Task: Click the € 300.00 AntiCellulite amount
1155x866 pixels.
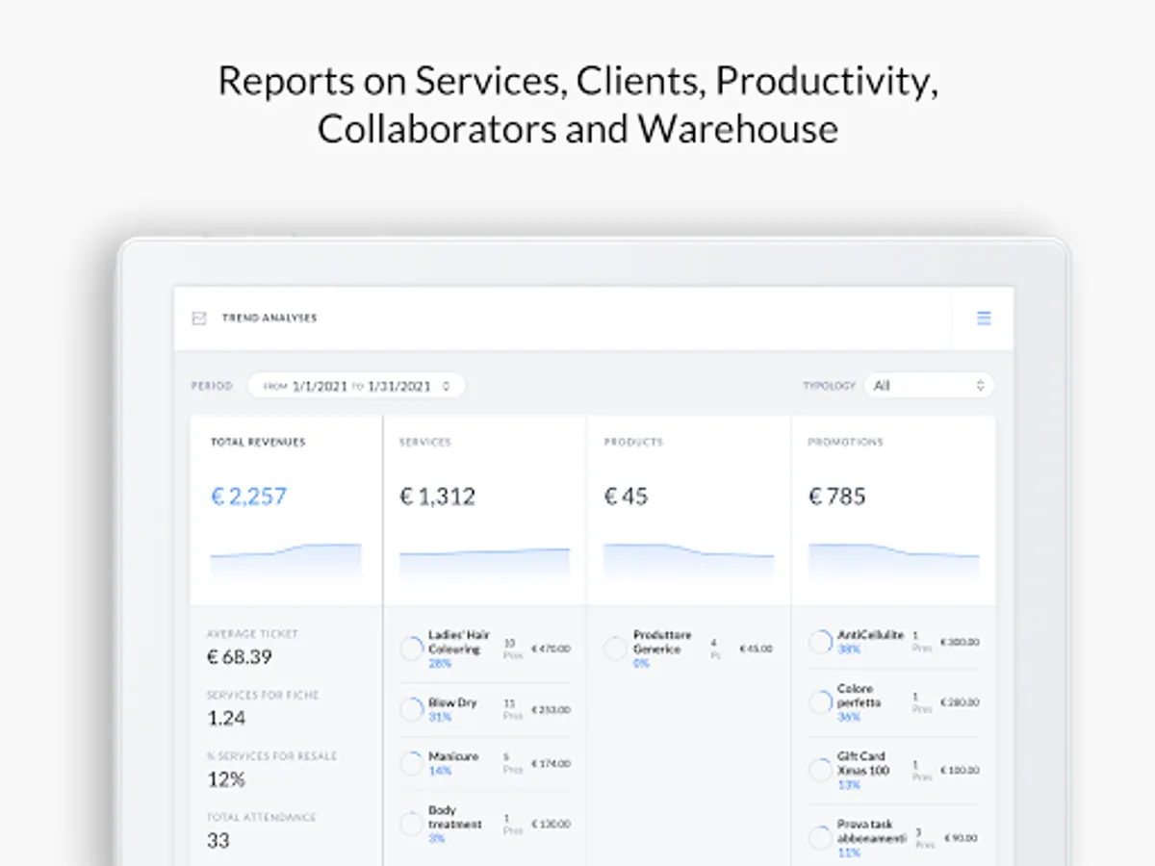Action: [960, 642]
